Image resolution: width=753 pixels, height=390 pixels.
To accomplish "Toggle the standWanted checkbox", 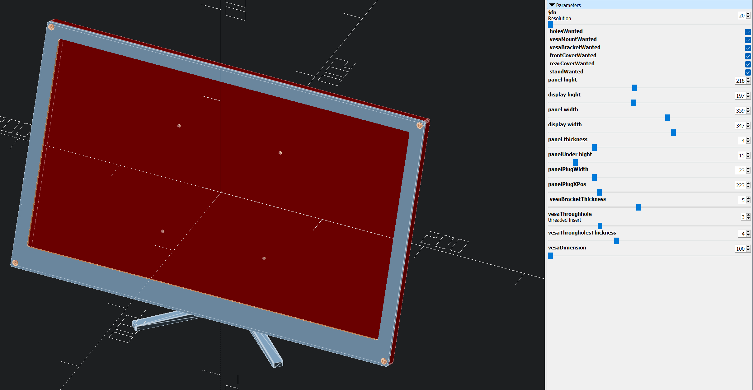I will [x=748, y=72].
